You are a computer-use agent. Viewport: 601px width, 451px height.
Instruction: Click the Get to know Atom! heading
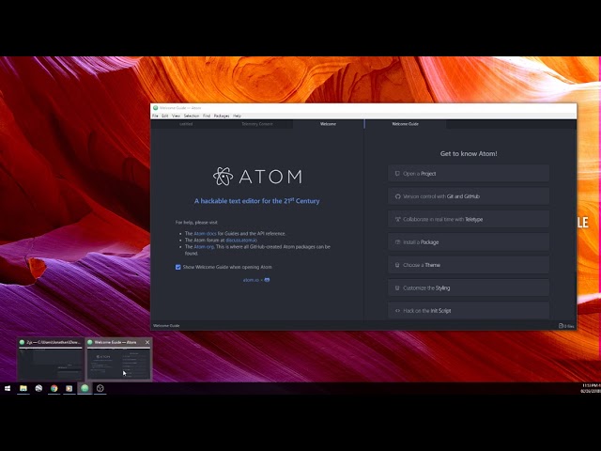(469, 154)
